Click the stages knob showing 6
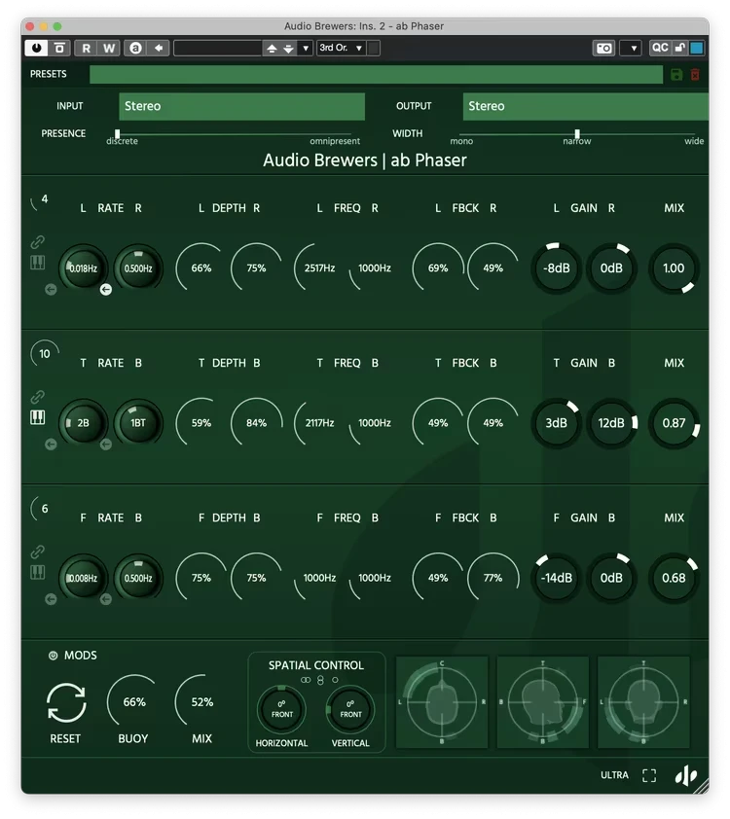Screen dimensions: 730x819 click(43, 508)
